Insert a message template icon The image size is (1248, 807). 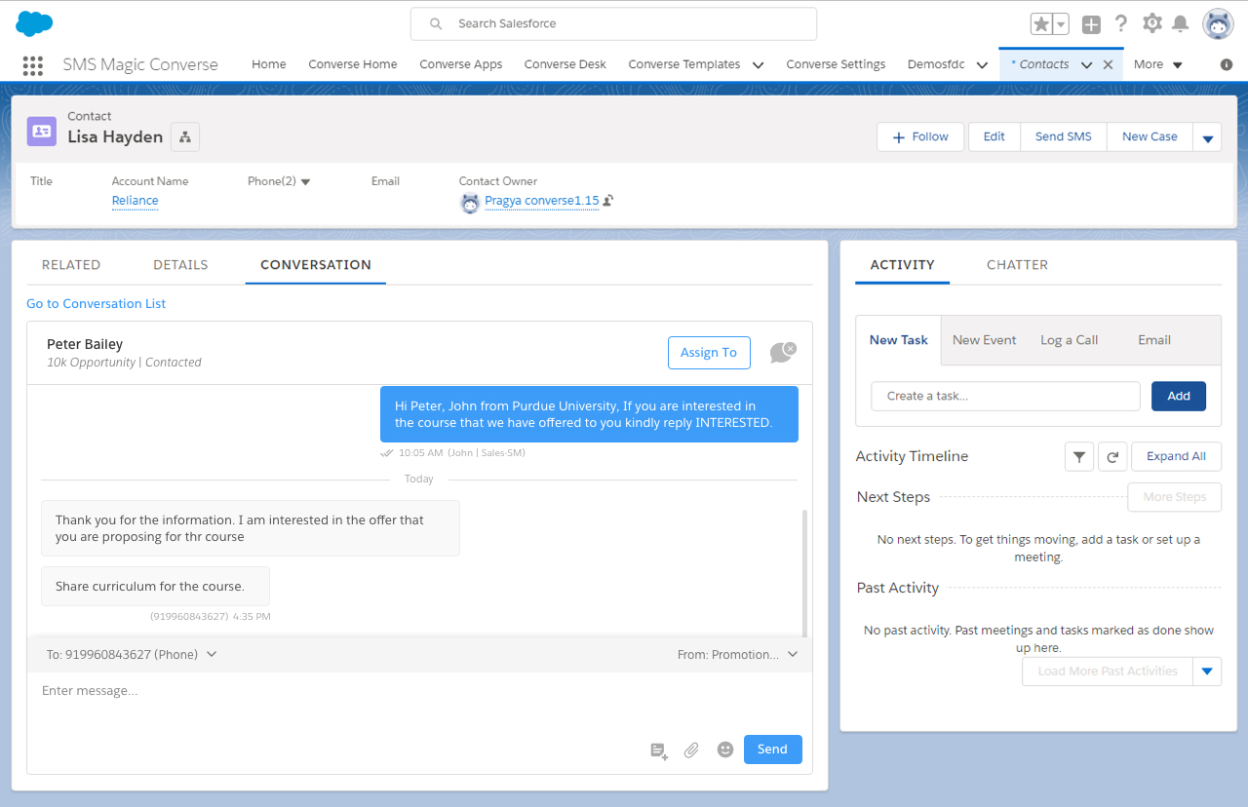(x=659, y=750)
